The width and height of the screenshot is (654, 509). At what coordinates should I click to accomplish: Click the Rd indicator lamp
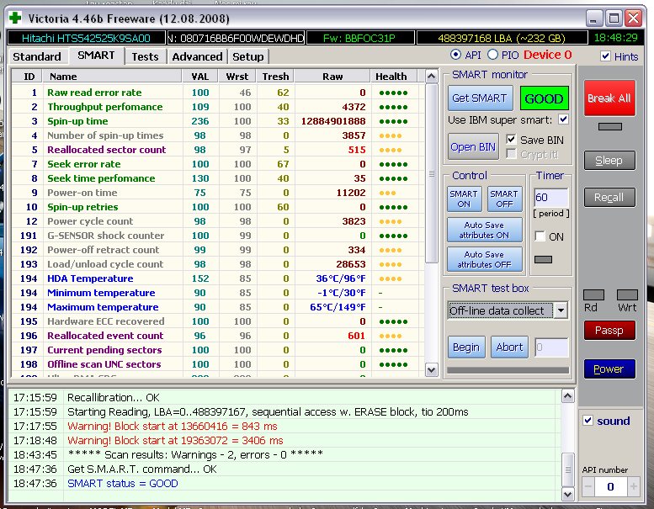(593, 295)
